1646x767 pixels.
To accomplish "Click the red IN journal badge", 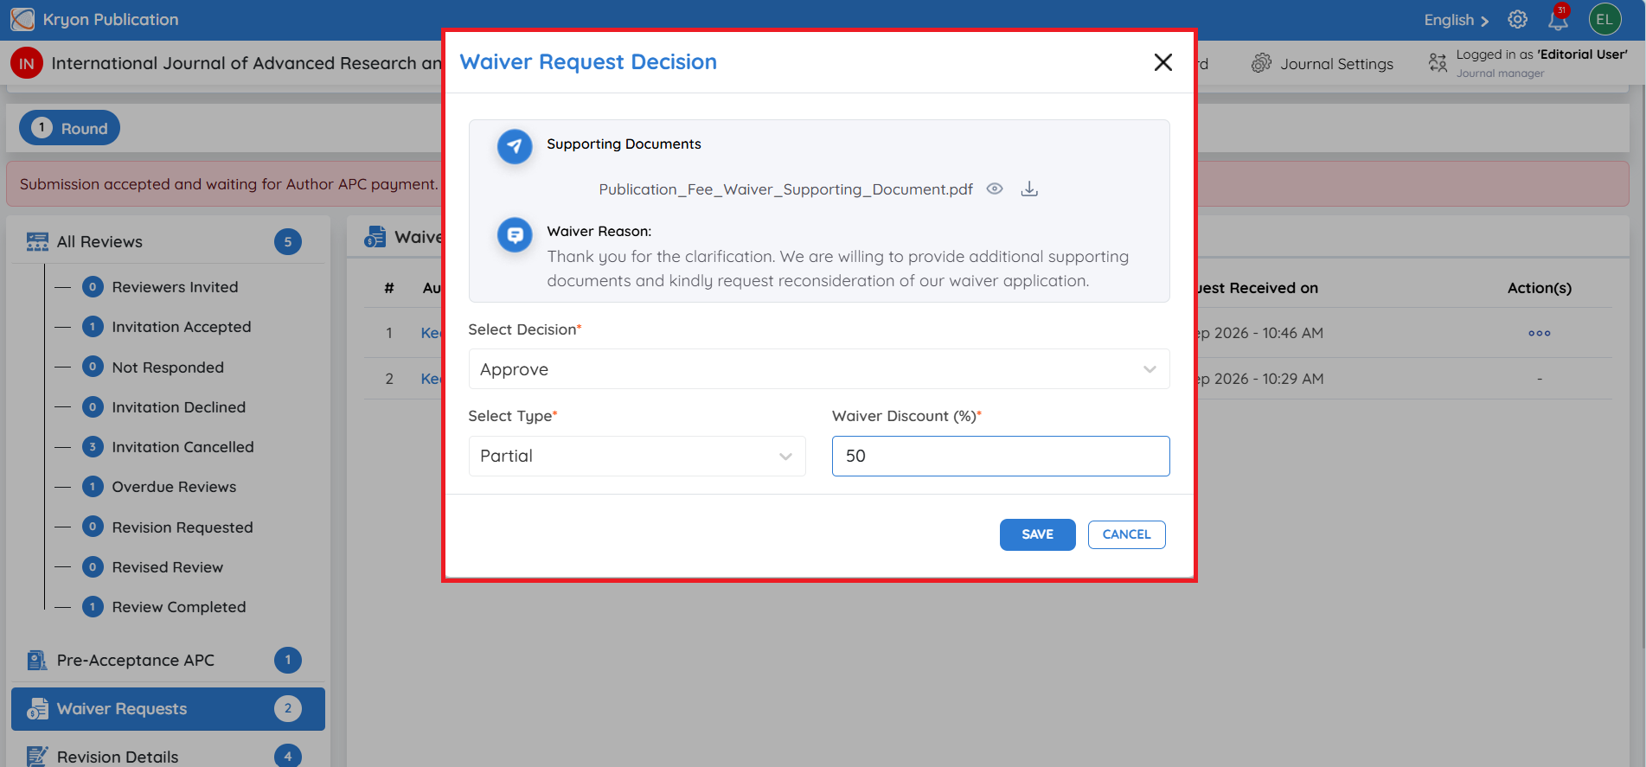I will point(27,63).
